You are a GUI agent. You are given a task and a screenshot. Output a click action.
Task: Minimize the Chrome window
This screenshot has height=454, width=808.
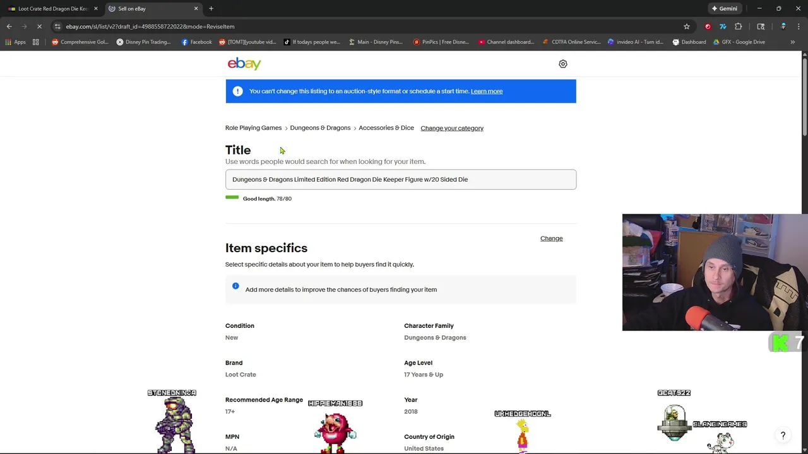click(759, 9)
